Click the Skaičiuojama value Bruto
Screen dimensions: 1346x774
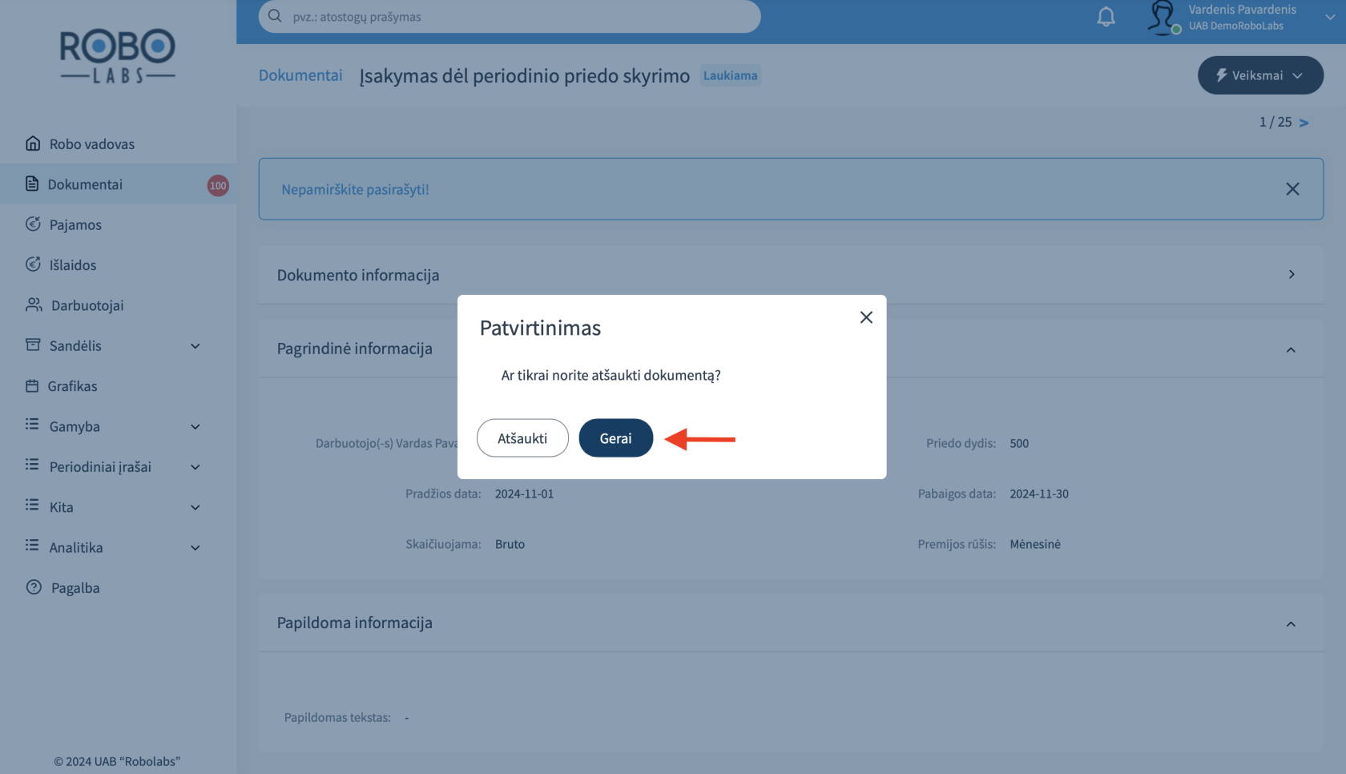point(510,544)
